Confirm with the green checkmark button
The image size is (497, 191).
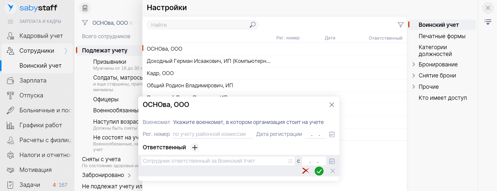point(319,171)
